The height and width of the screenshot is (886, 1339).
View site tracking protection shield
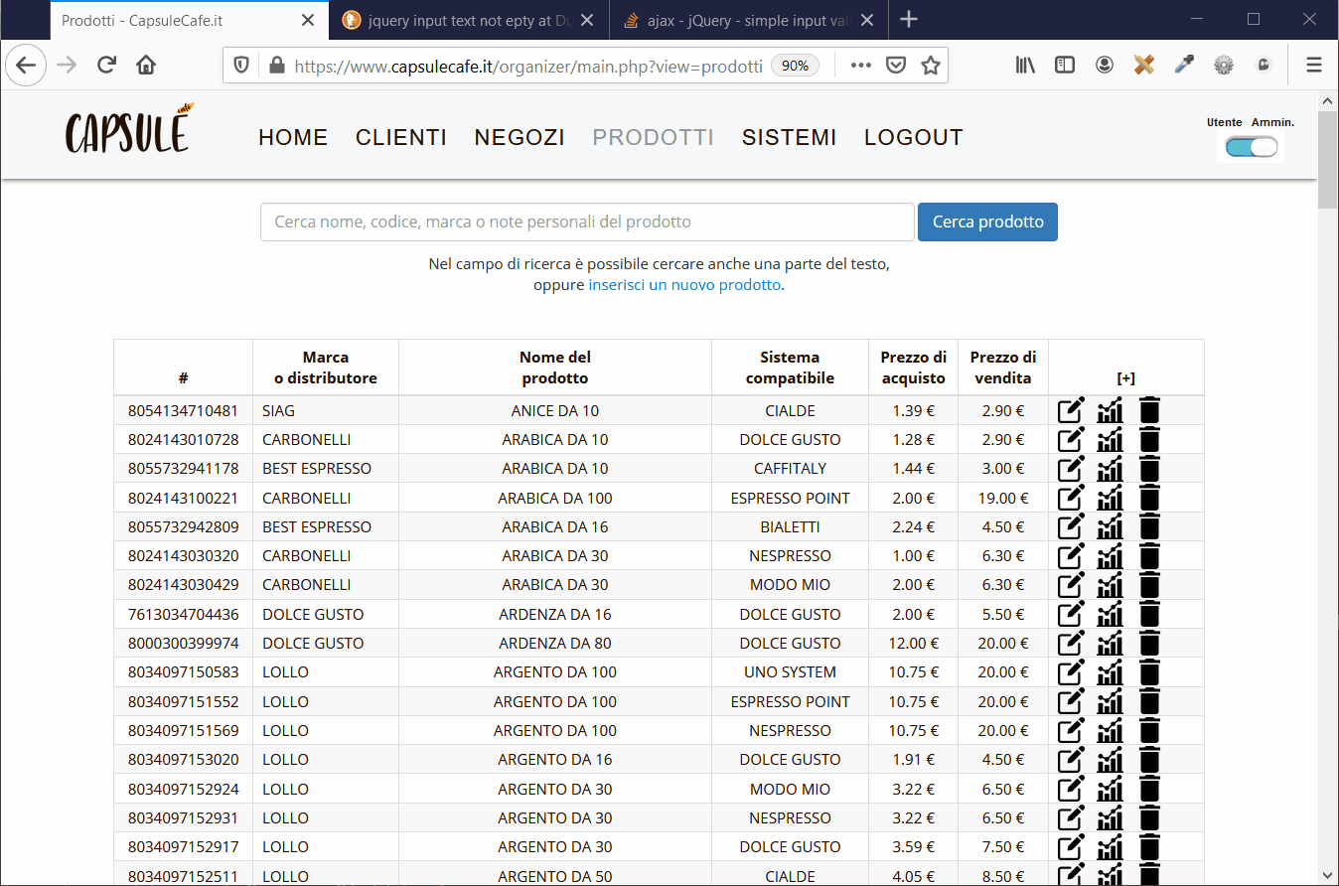coord(241,66)
